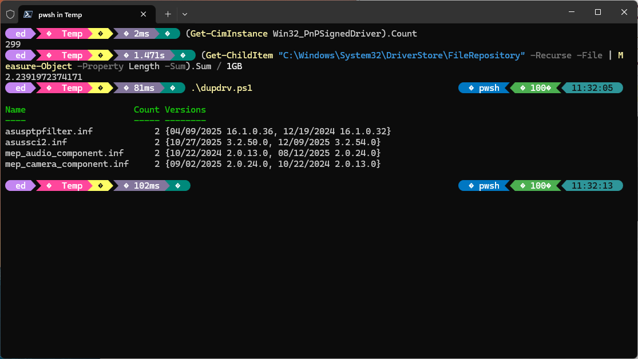638x359 pixels.
Task: Click the PowerShell icon on the tab
Action: point(27,14)
